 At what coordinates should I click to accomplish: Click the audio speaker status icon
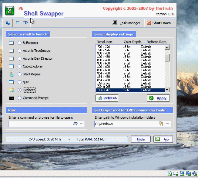coord(195,173)
